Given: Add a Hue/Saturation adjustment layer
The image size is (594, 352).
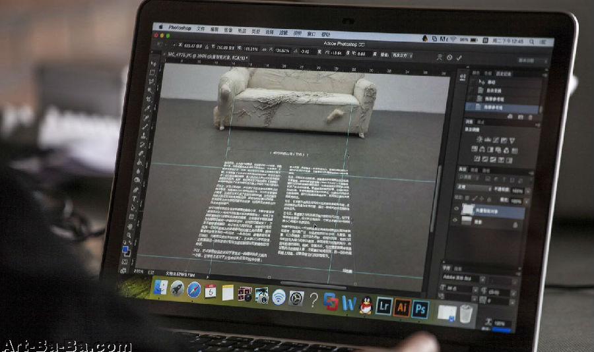Looking at the screenshot, I should click(x=475, y=149).
